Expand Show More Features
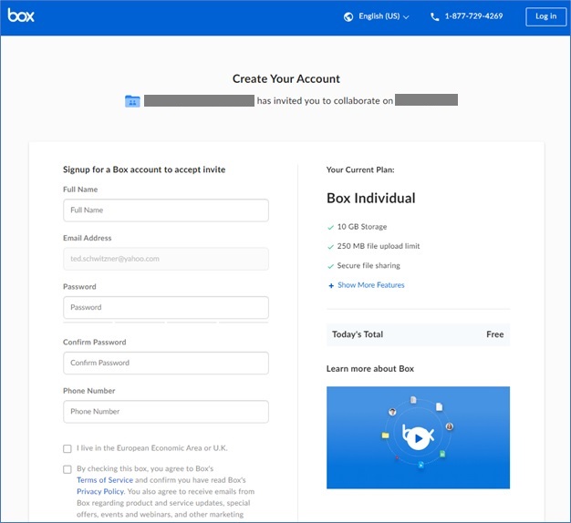The width and height of the screenshot is (571, 523). tap(371, 285)
